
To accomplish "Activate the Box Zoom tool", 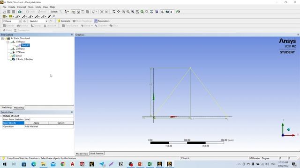I will coord(128,12).
